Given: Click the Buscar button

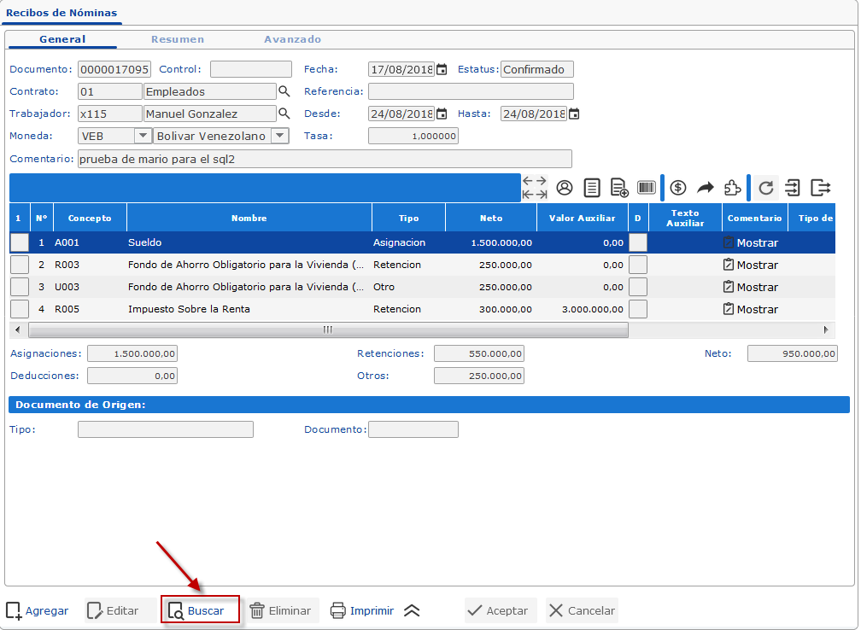Looking at the screenshot, I should pos(200,610).
